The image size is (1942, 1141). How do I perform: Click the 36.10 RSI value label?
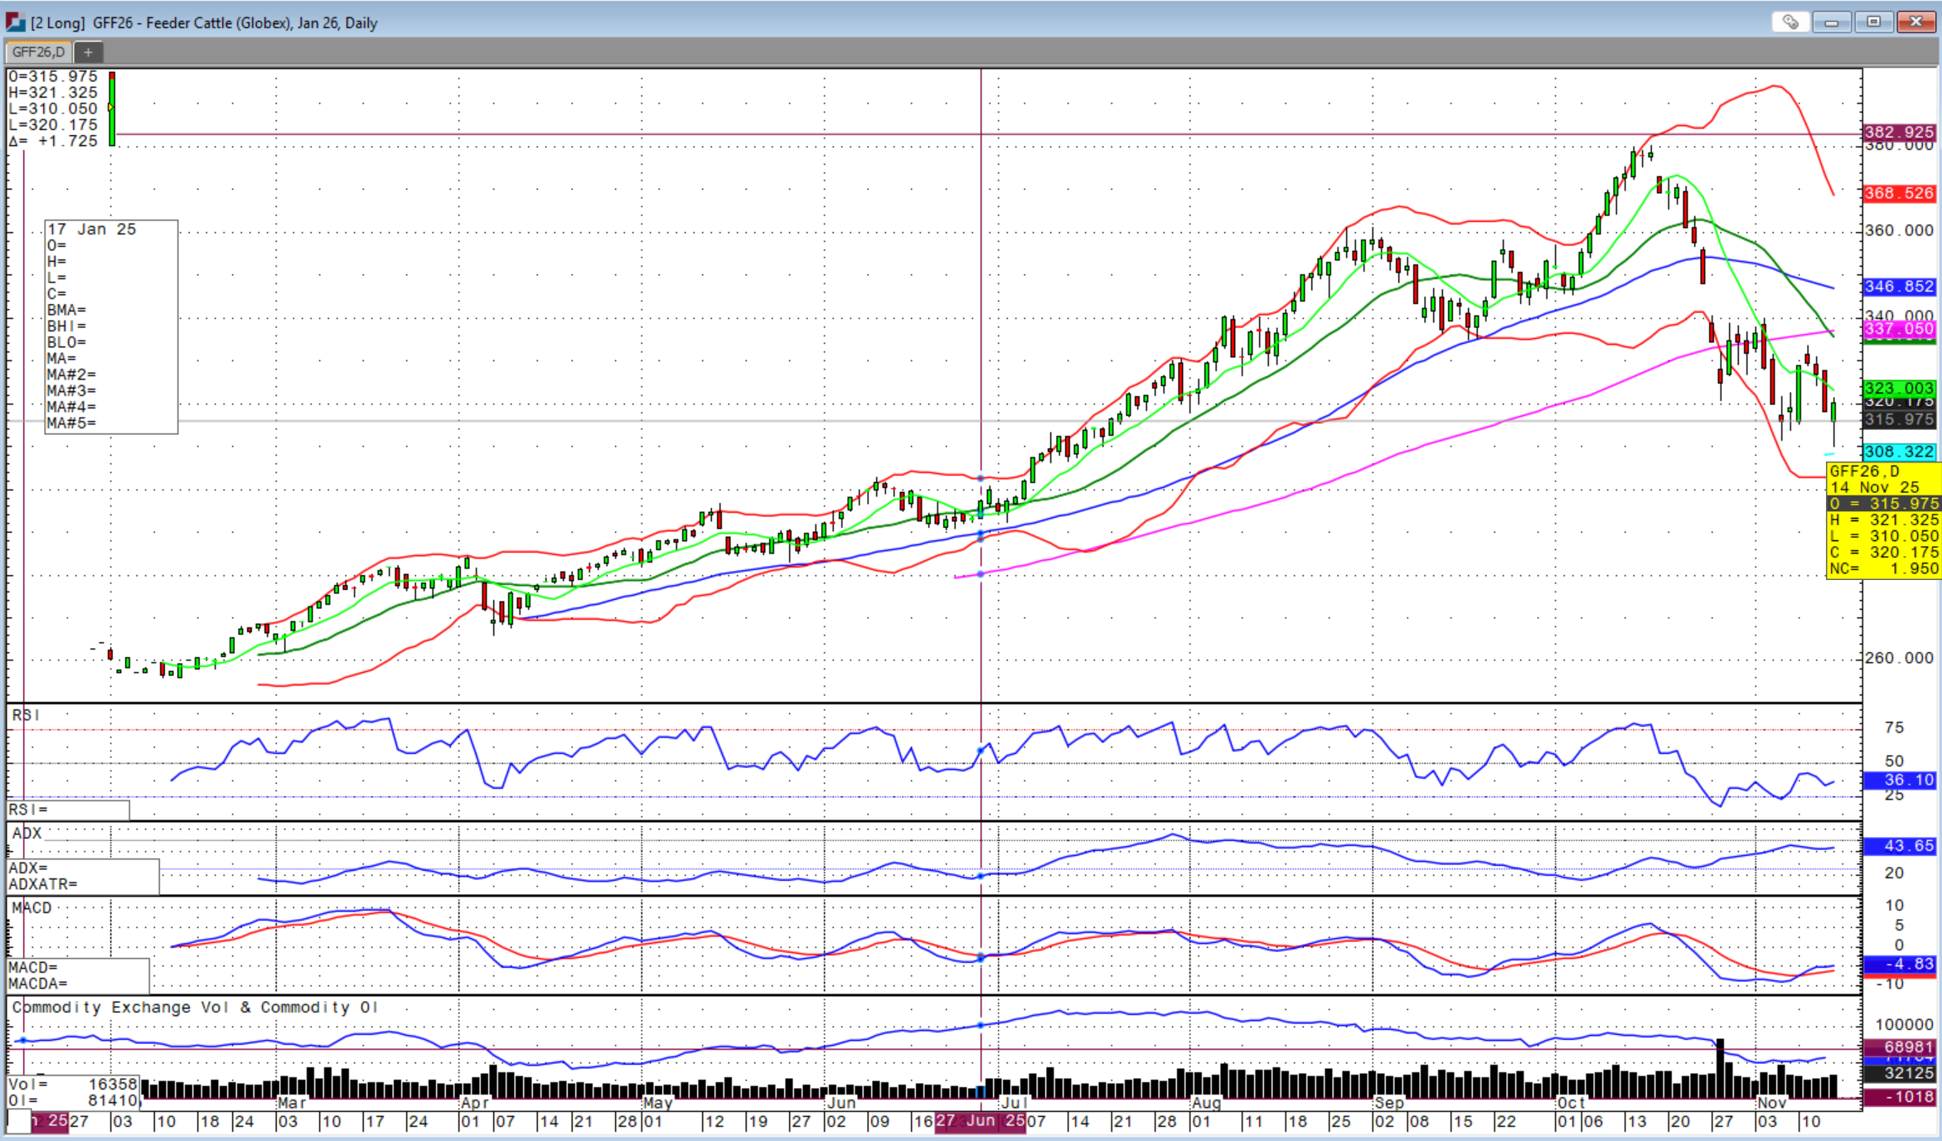coord(1898,780)
